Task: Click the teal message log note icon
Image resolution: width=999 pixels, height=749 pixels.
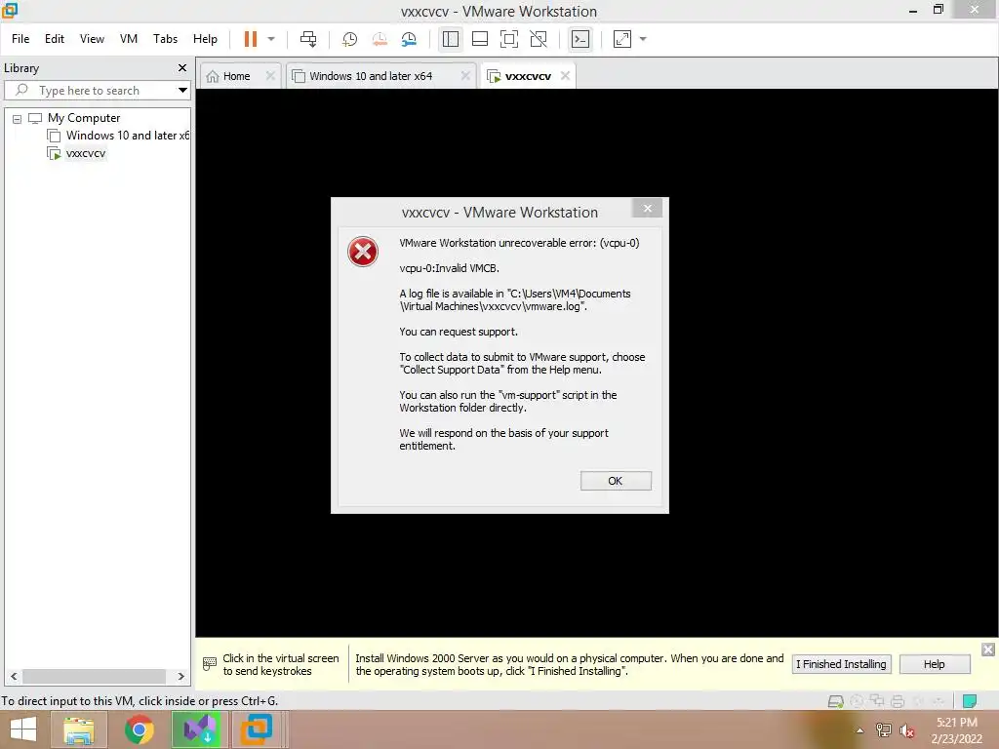Action: (970, 701)
